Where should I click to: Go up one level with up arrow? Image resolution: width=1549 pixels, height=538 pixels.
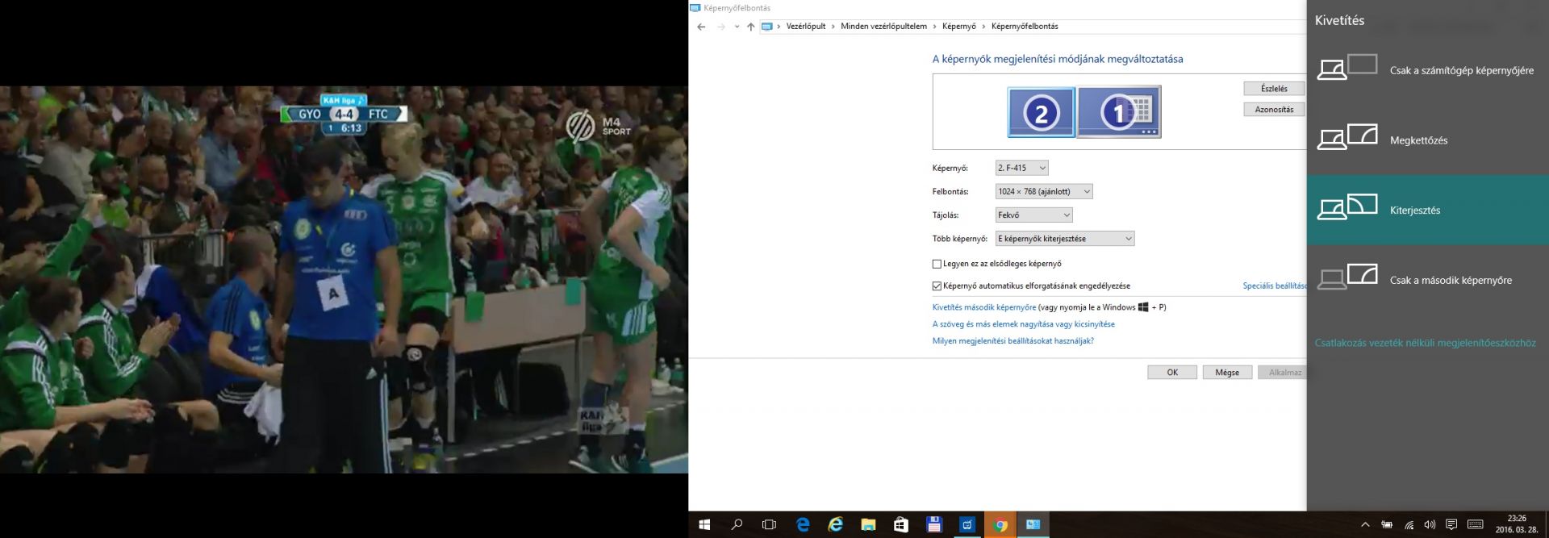pyautogui.click(x=750, y=27)
